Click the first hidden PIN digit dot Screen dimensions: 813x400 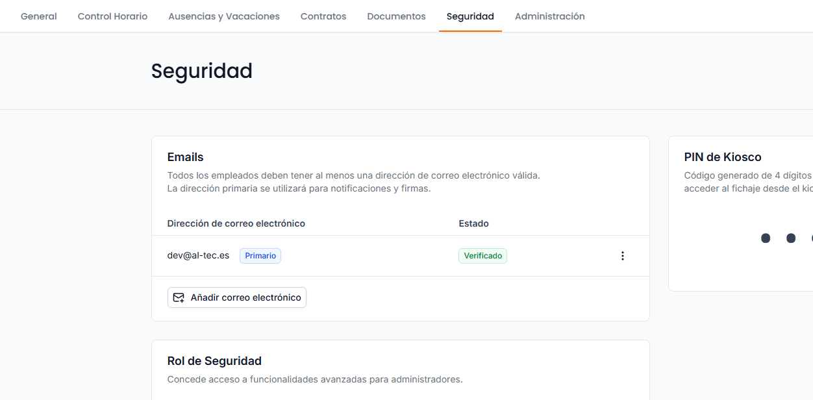766,238
